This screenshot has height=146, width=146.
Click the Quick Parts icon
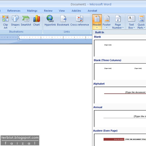pyautogui.click(x=141, y=19)
